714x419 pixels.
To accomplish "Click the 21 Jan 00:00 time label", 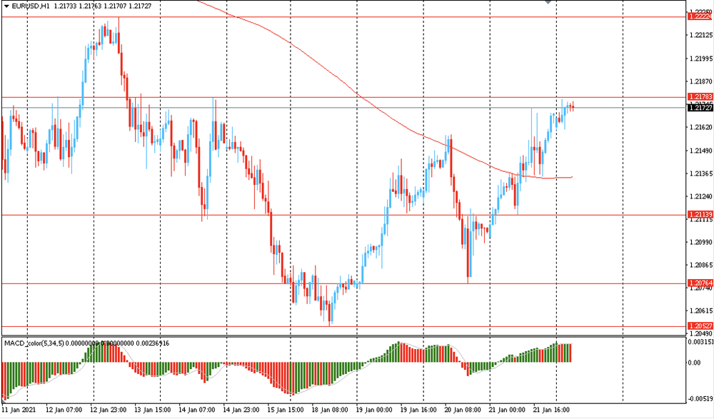I will point(507,410).
